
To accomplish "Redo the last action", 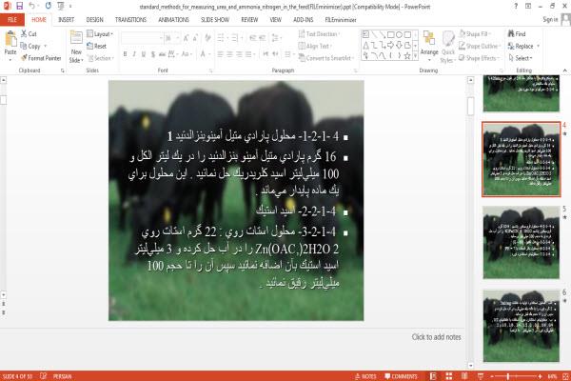I will coord(49,6).
